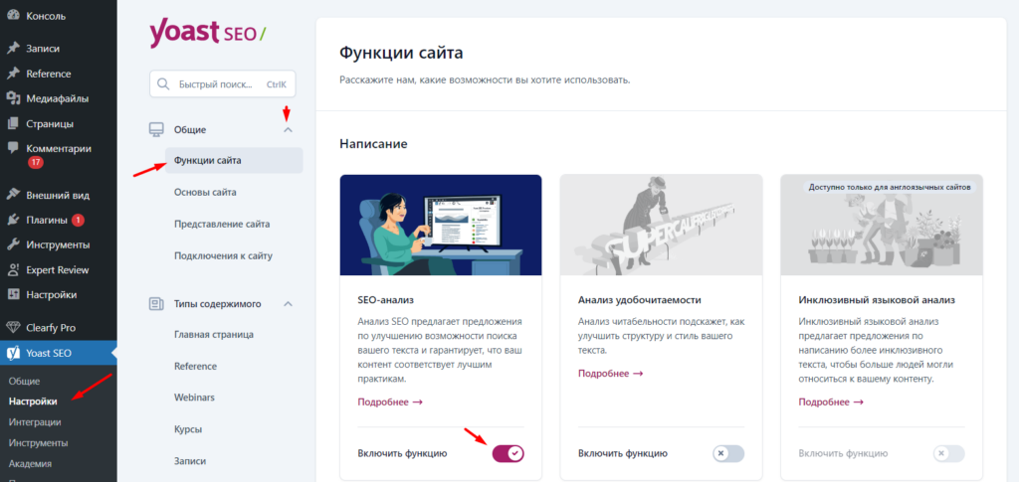Toggle Инклюзивный языковой анализ switch
The width and height of the screenshot is (1019, 482).
[948, 453]
